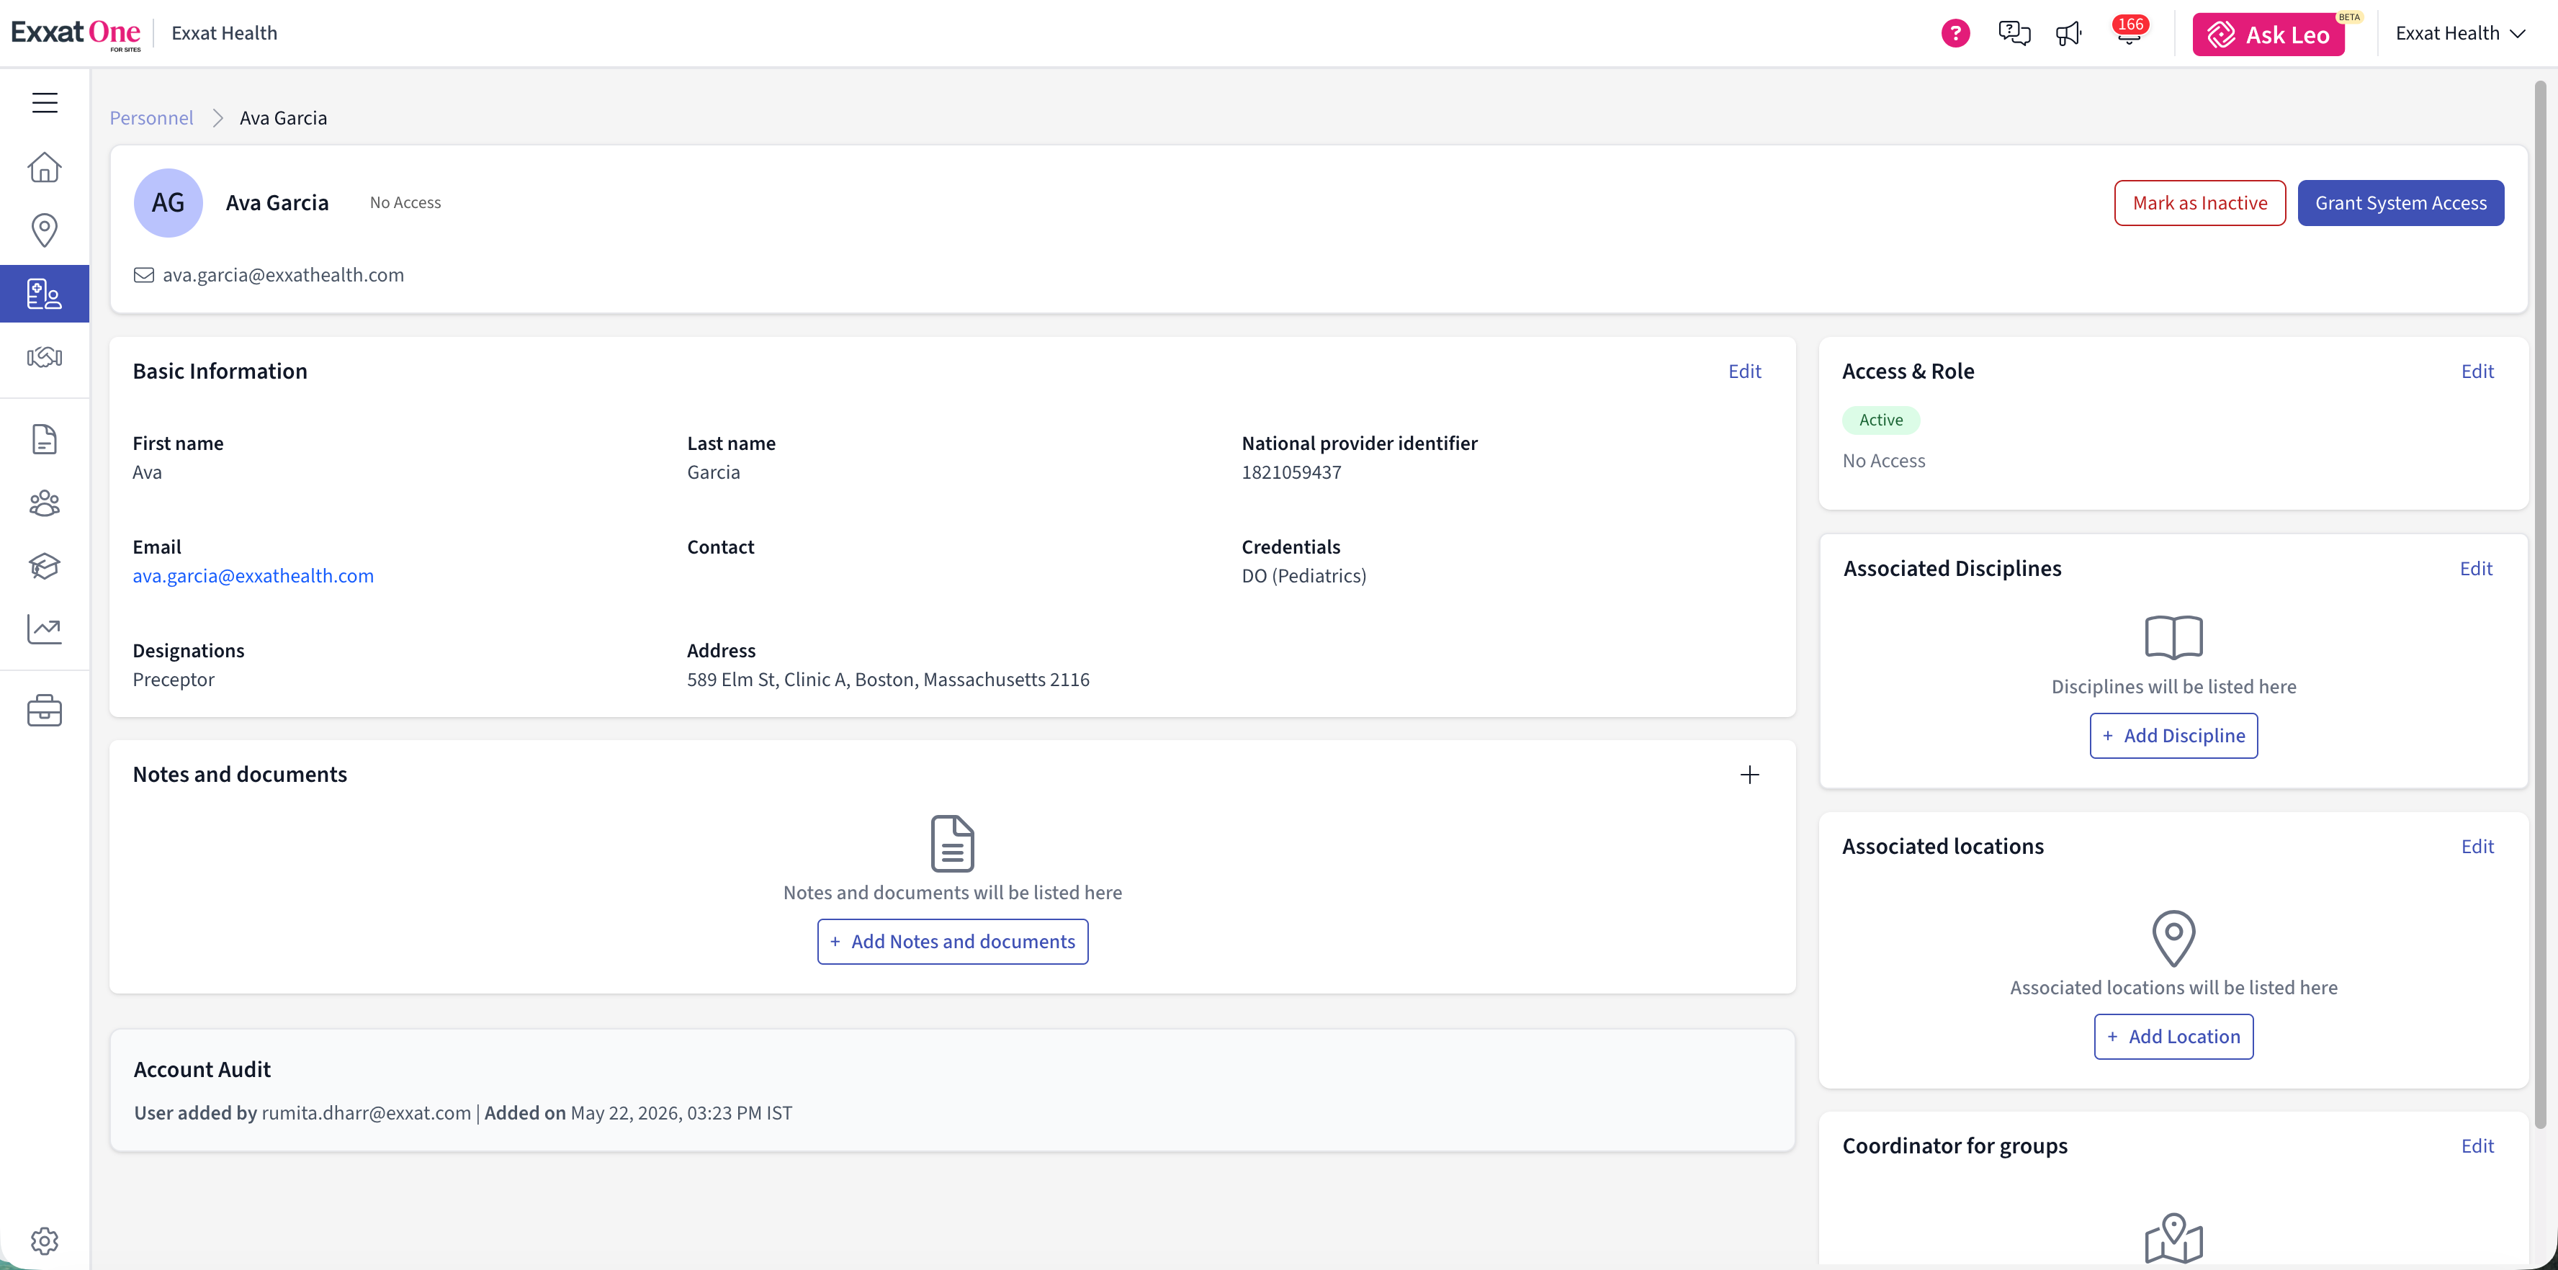Click plus icon in Notes and documents
2558x1270 pixels.
coord(1750,775)
